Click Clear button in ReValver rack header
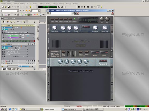149x111 pixels. (61, 19)
